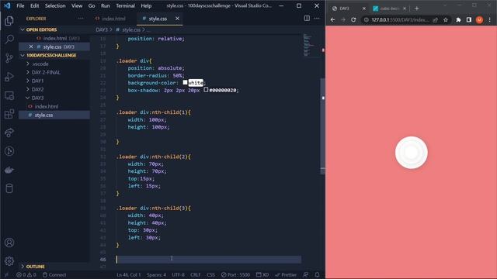The width and height of the screenshot is (497, 279).
Task: Select style.css in the DAY3 folder
Action: [43, 115]
